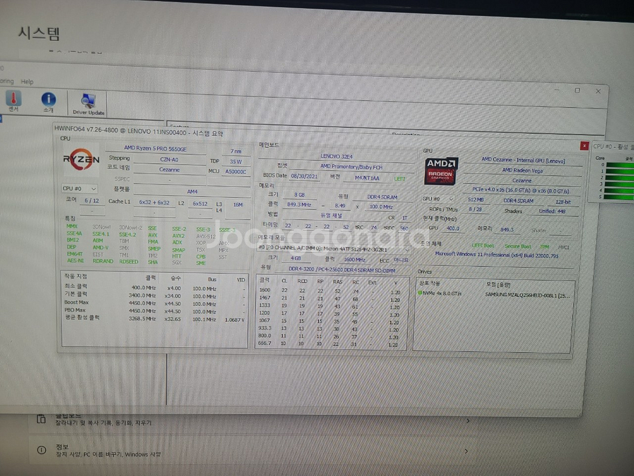Screen dimensions: 634x476
Task: Expand the memory module Micron 4ATF51264HZ dropdown
Action: [333, 249]
